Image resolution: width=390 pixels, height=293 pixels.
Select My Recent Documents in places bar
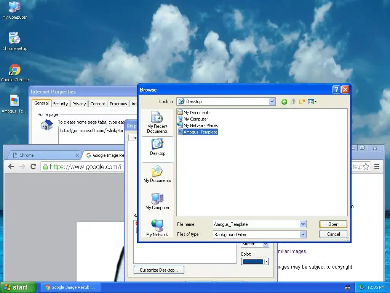[157, 122]
